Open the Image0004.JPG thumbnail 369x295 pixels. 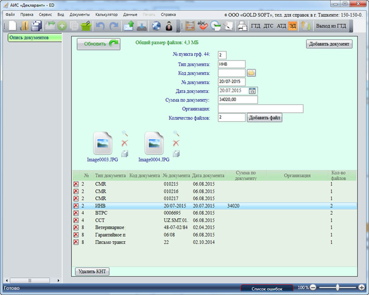click(x=154, y=143)
